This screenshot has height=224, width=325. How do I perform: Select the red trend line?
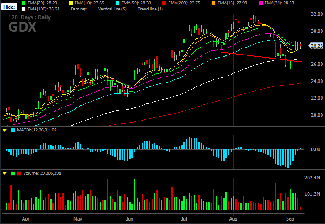tap(263, 57)
